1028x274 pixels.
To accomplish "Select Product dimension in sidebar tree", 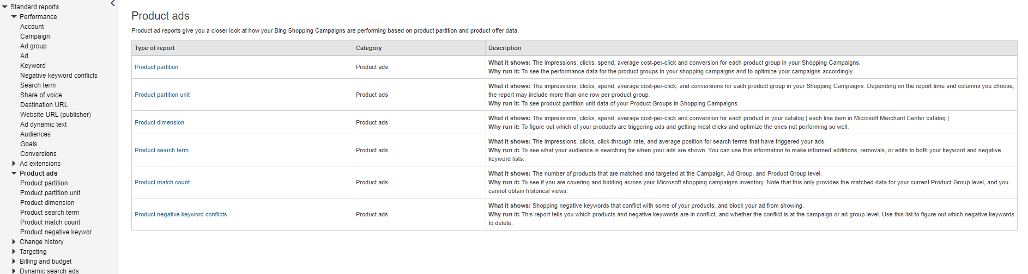I will 47,203.
